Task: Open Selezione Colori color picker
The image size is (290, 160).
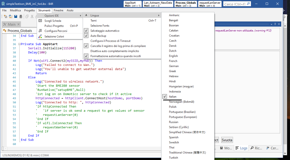Action: (x=54, y=36)
